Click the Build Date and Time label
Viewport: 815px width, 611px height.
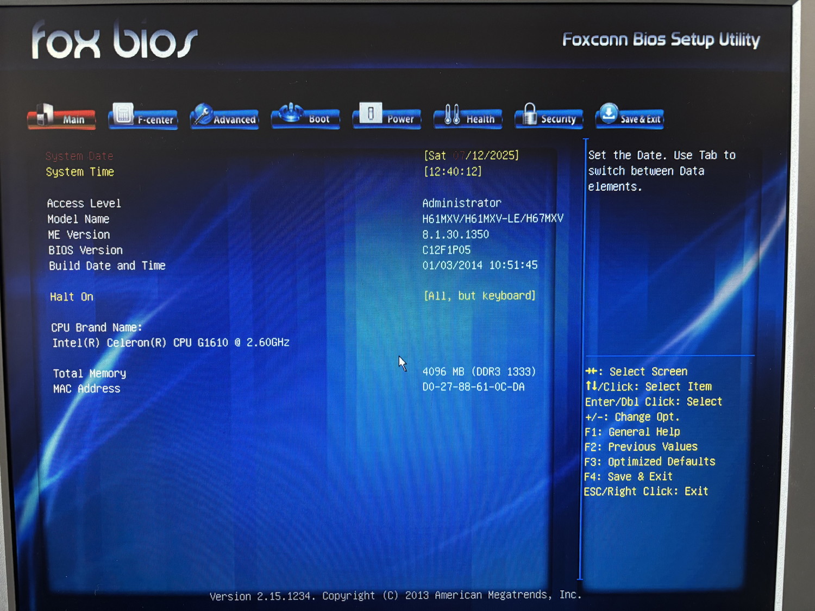point(107,266)
